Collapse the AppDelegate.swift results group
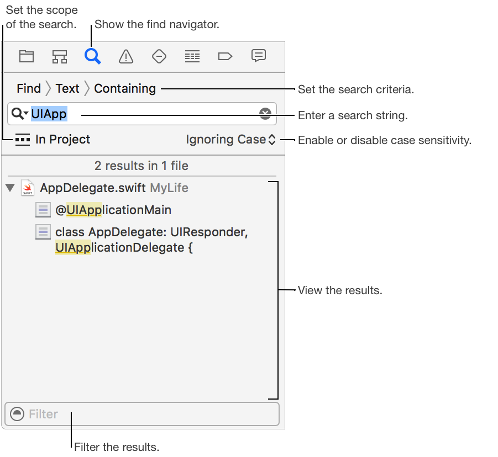498x457 pixels. click(10, 188)
